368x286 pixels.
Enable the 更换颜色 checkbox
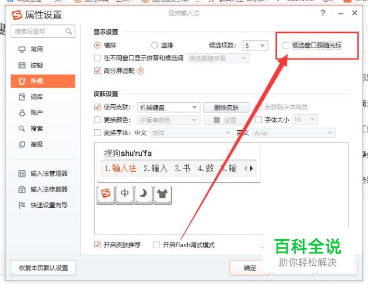pyautogui.click(x=97, y=120)
